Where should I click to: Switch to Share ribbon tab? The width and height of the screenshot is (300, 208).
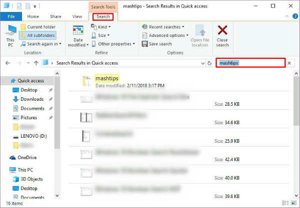55,16
